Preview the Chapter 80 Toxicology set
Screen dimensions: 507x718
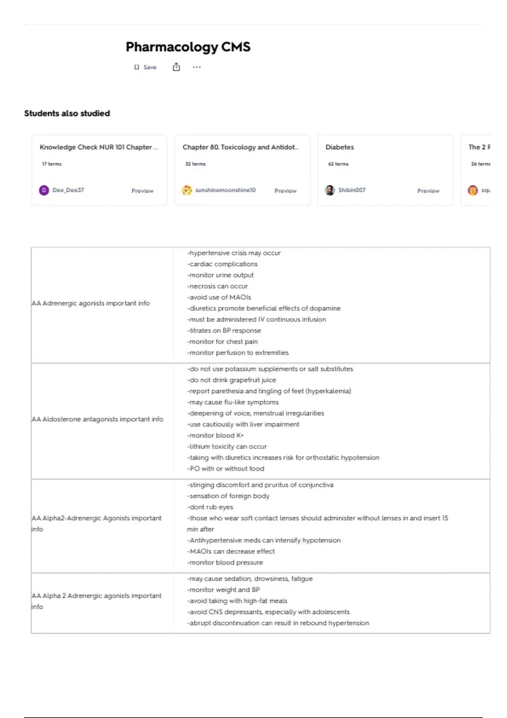point(286,191)
